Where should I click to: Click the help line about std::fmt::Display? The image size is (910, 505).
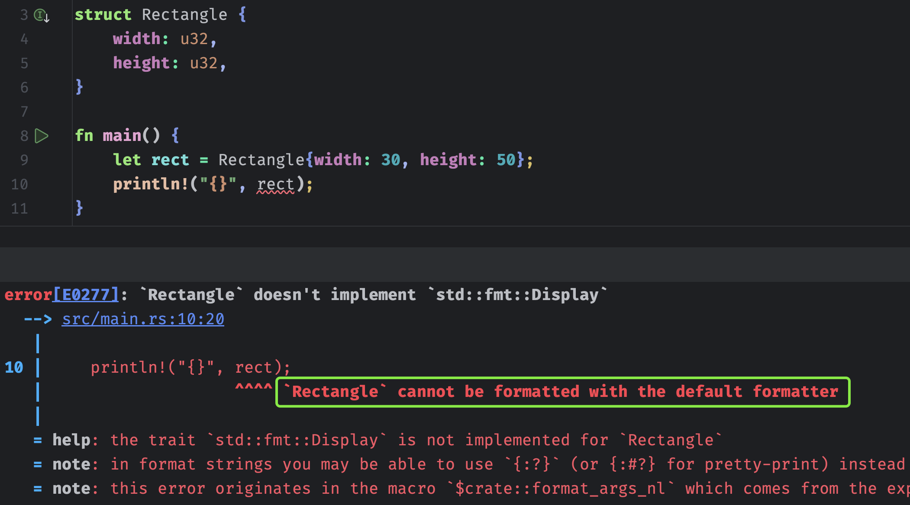point(377,440)
